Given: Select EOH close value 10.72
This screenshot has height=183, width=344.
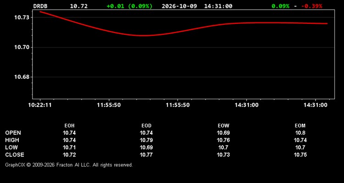Looking at the screenshot, I should 69,155.
